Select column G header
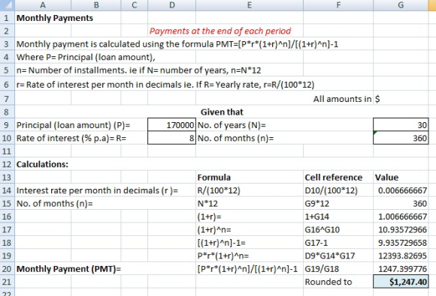 [401, 5]
